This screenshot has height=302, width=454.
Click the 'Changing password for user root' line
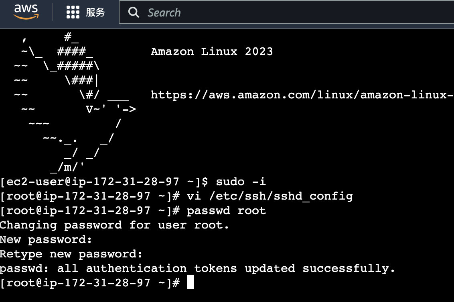pyautogui.click(x=114, y=225)
